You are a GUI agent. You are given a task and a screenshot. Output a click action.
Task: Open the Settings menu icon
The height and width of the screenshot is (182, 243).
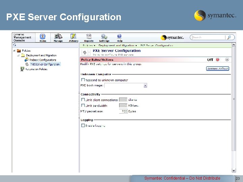pyautogui.click(x=104, y=36)
